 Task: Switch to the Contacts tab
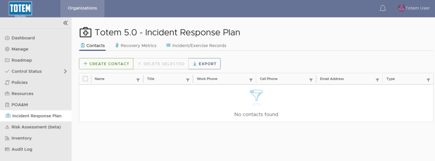click(x=92, y=45)
